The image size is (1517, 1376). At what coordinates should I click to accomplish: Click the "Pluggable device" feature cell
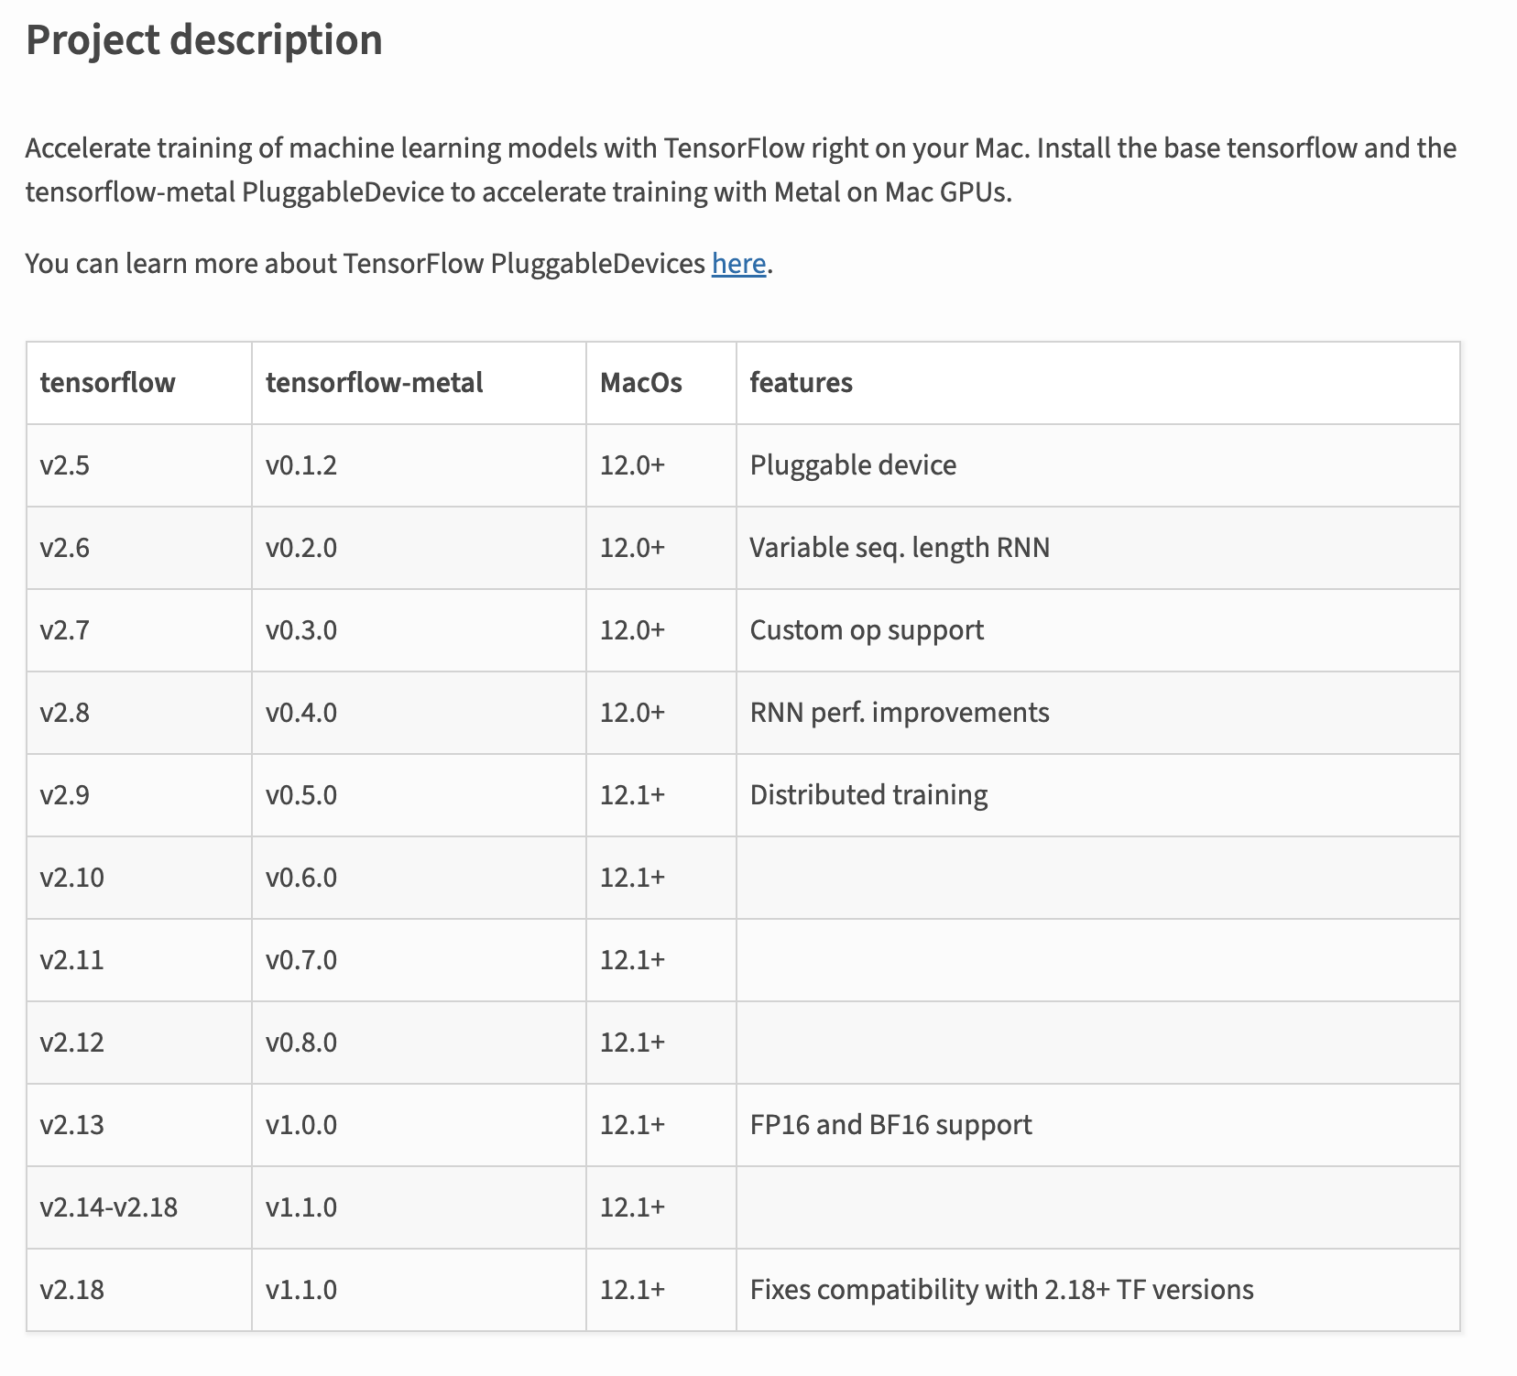click(853, 465)
